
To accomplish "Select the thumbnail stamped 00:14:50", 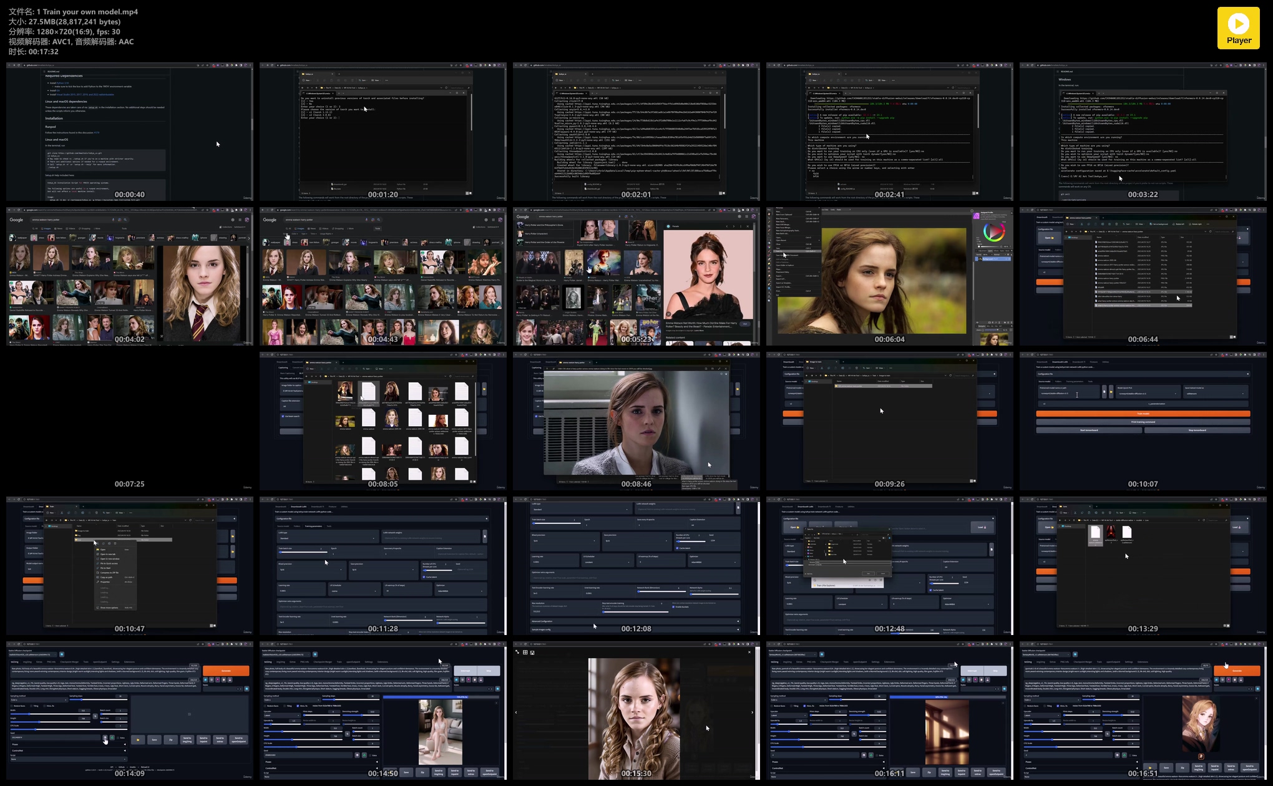I will coord(383,711).
